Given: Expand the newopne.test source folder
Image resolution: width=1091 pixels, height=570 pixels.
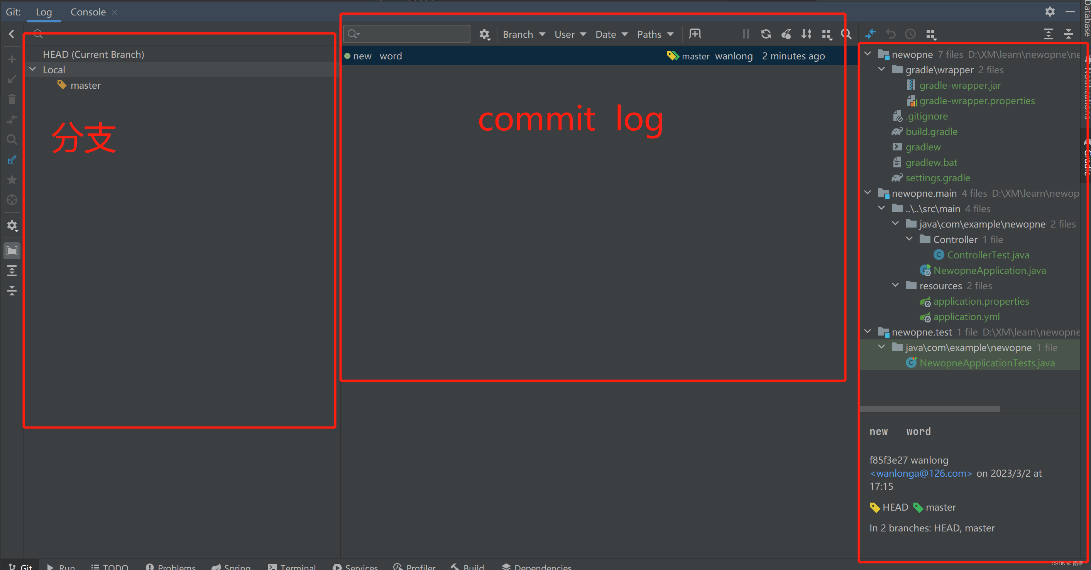Looking at the screenshot, I should pos(872,332).
